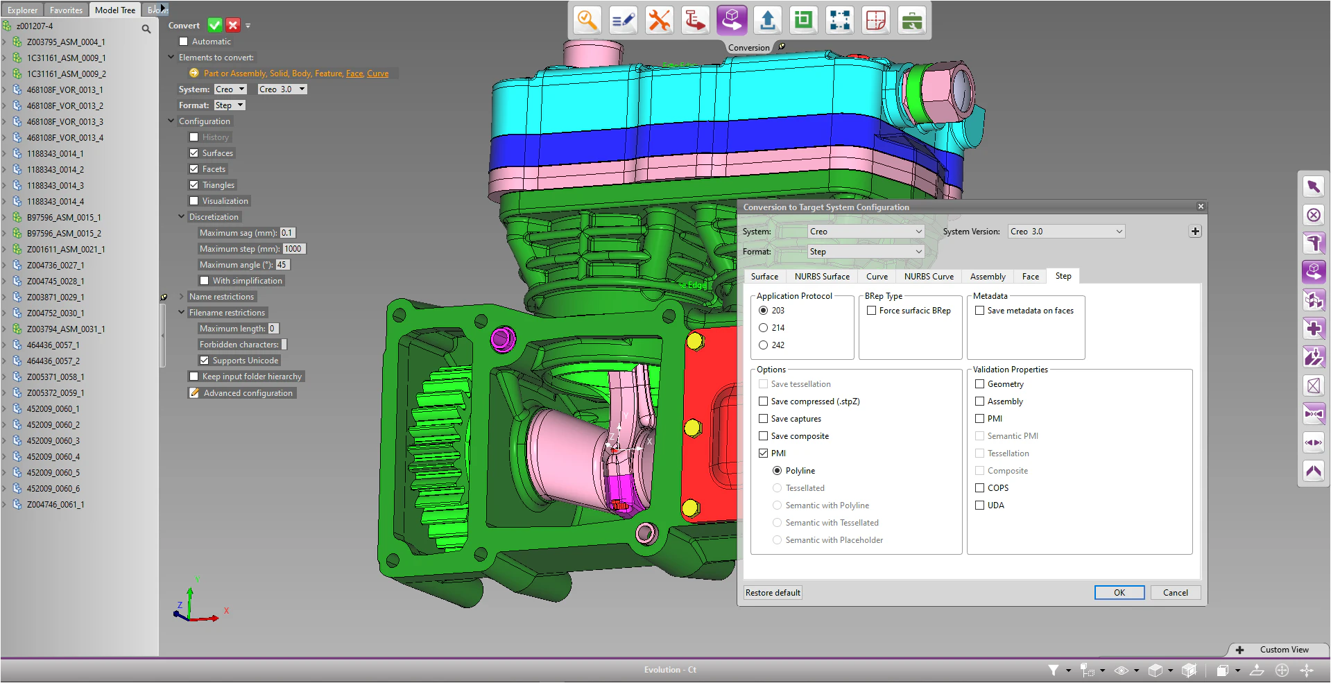Screen dimensions: 1331x683
Task: Switch to the Explorer tab in left panel
Action: [x=22, y=10]
